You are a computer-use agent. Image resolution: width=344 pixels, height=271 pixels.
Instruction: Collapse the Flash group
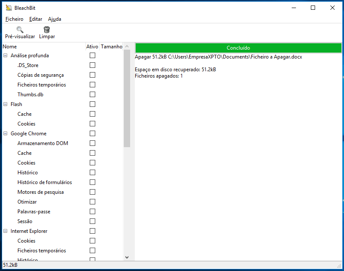tap(5, 104)
